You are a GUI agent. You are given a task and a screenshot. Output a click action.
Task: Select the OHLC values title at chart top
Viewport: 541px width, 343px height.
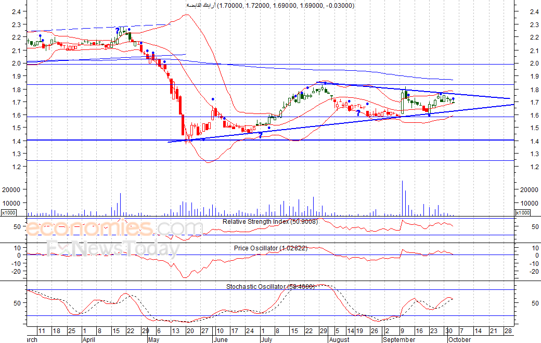click(x=270, y=5)
